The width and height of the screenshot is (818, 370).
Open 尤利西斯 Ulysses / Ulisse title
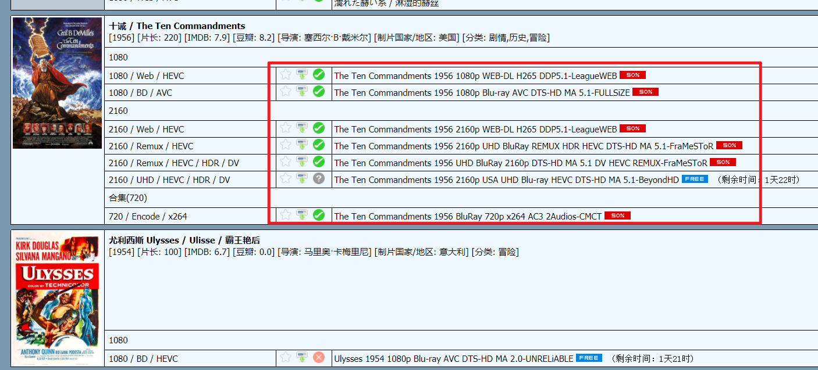184,240
